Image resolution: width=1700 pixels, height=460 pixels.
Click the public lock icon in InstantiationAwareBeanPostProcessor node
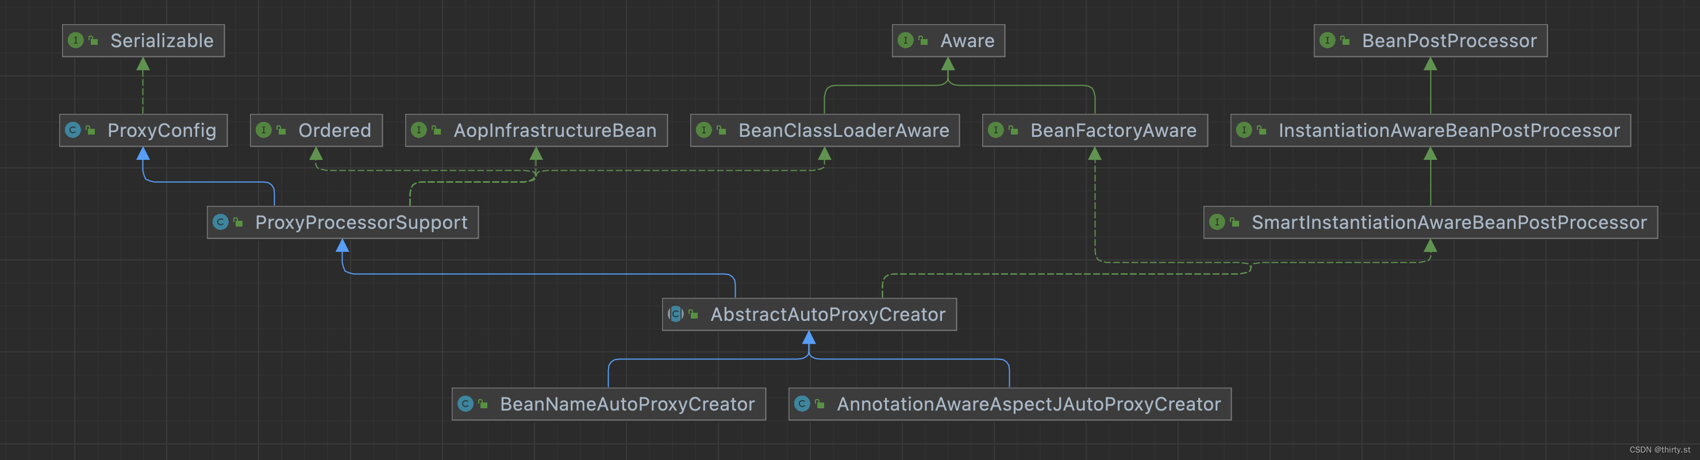coord(1263,130)
